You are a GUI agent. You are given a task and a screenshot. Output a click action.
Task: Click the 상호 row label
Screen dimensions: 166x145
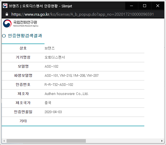23,48
